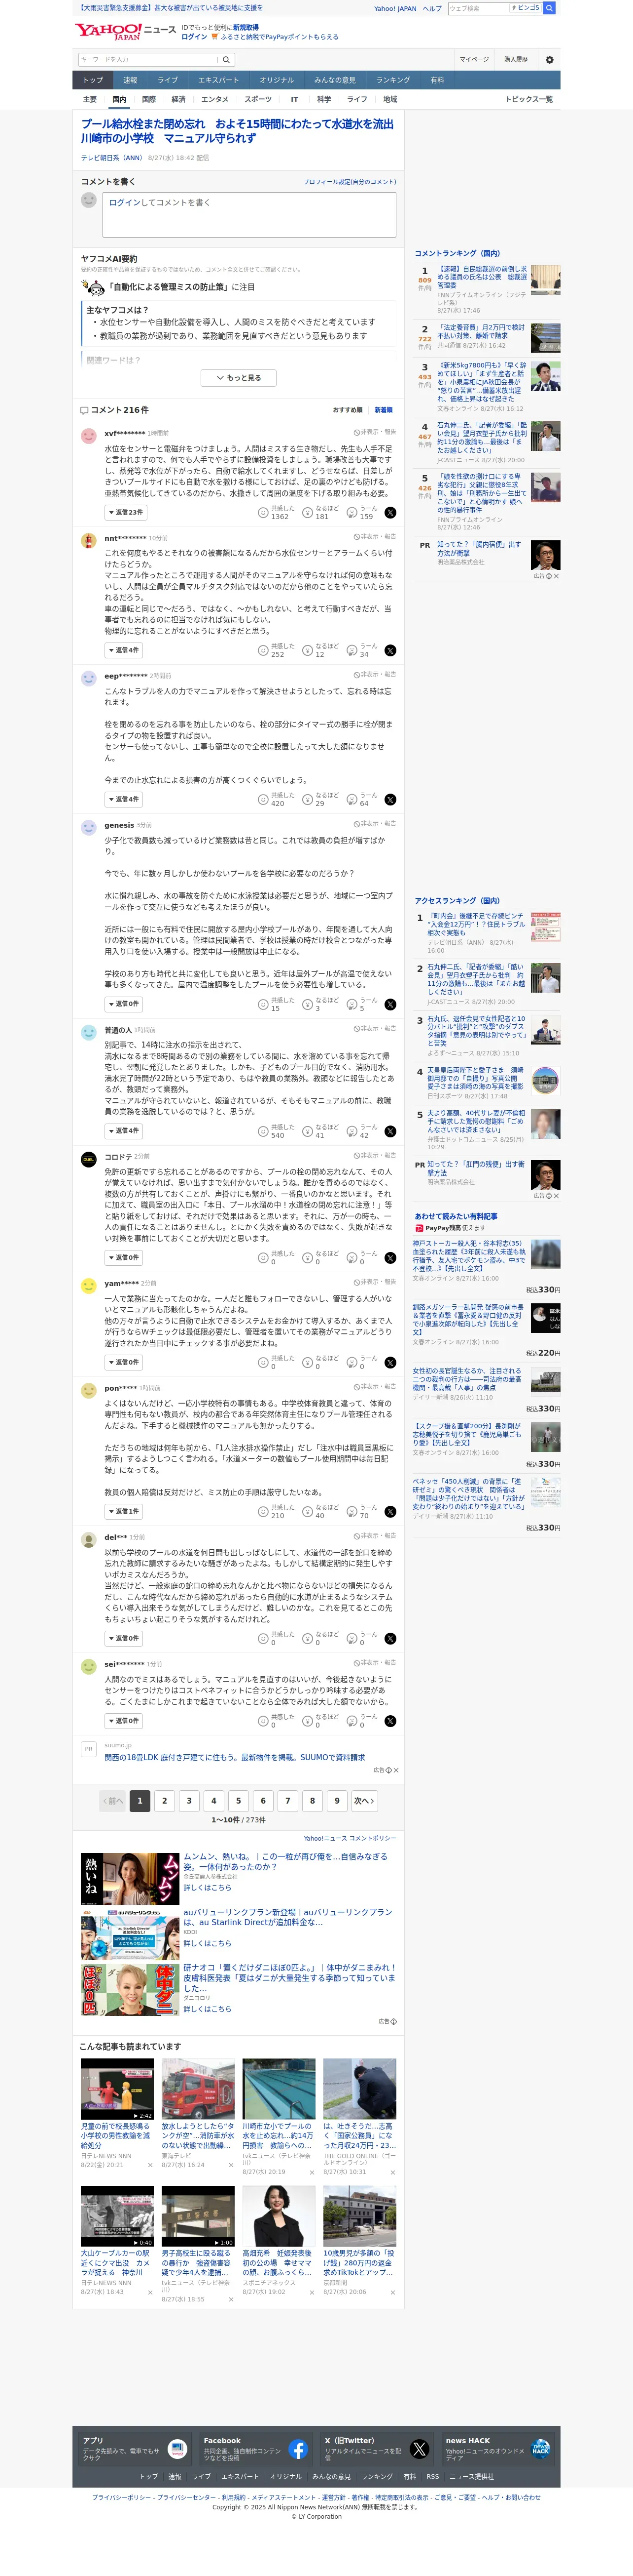
Task: Click the nnt******** lighthouse avatar
Action: [x=88, y=540]
